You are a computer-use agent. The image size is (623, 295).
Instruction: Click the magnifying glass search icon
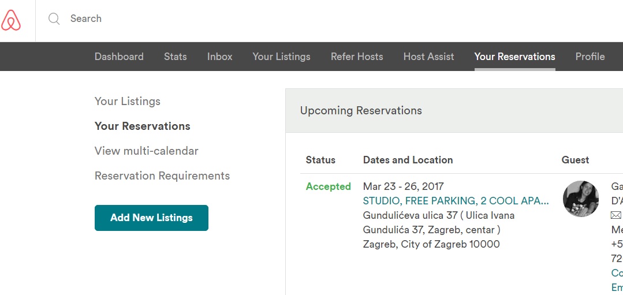click(54, 19)
